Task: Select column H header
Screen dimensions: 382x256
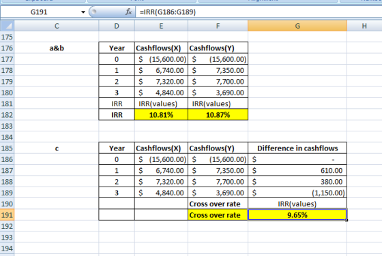Action: click(364, 26)
